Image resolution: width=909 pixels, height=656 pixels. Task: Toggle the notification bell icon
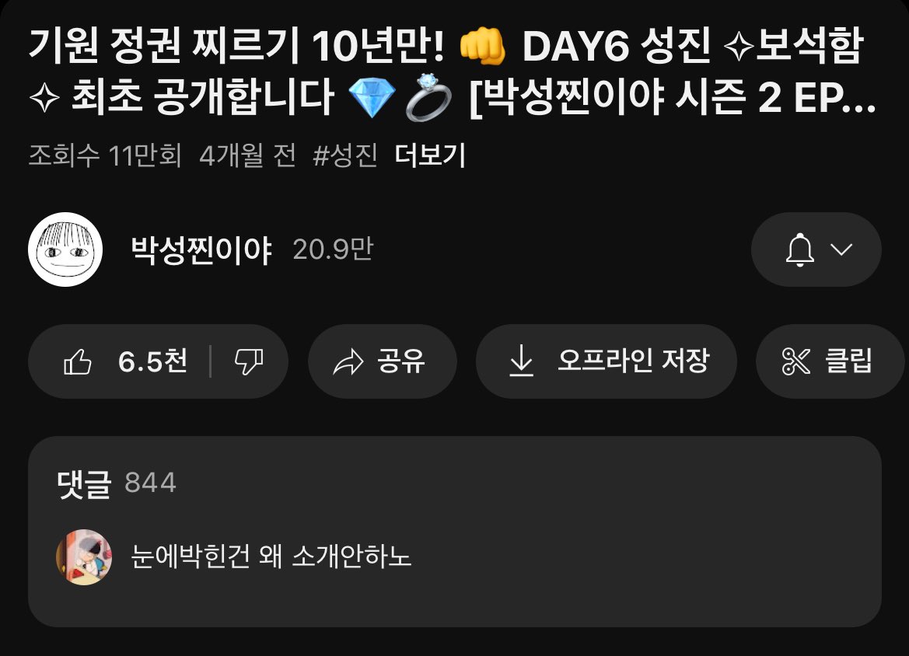coord(800,249)
